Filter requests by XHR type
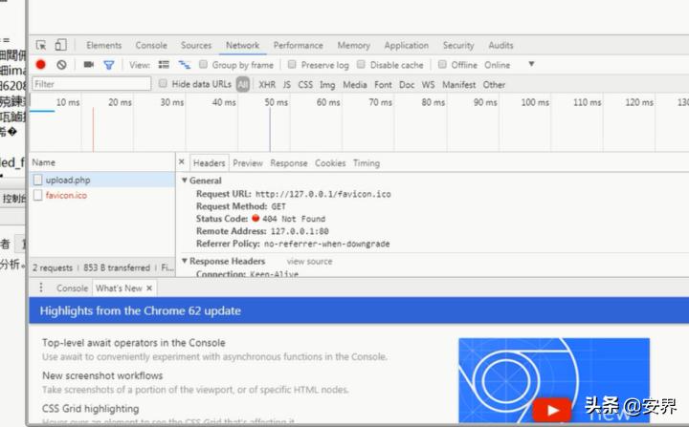The width and height of the screenshot is (689, 427). click(x=267, y=84)
